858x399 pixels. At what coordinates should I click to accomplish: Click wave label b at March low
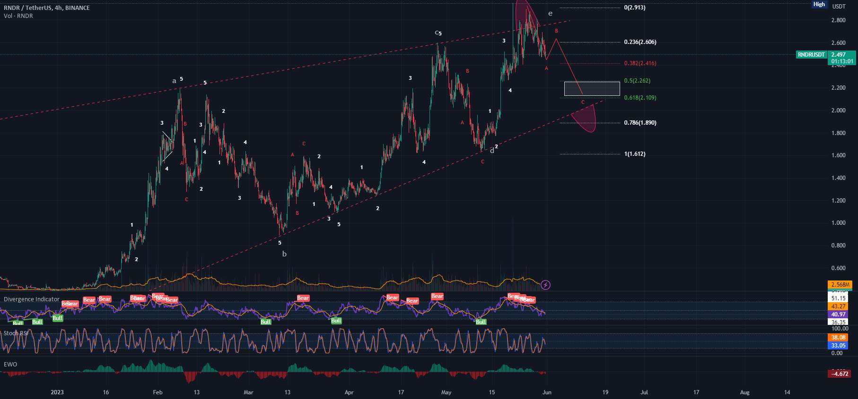pyautogui.click(x=284, y=254)
